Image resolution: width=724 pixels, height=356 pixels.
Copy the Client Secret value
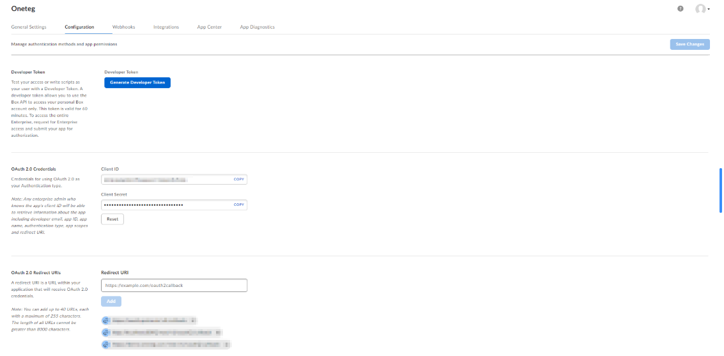[x=239, y=205]
